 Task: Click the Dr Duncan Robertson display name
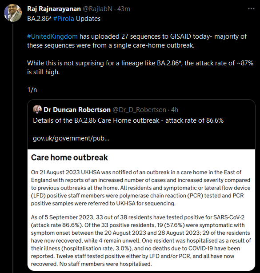(x=77, y=110)
